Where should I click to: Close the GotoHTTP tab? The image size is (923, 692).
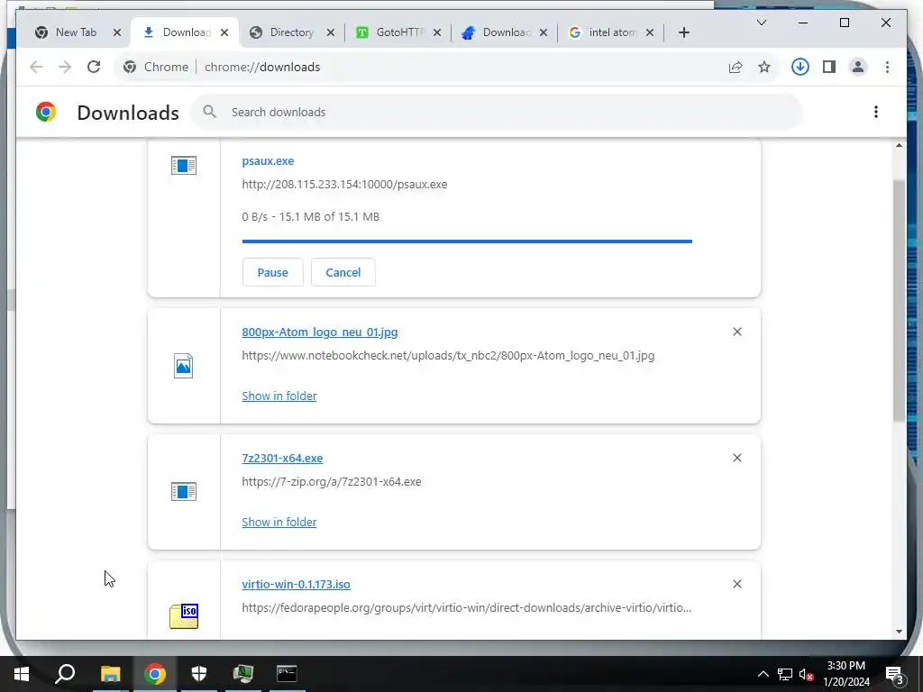click(x=437, y=32)
